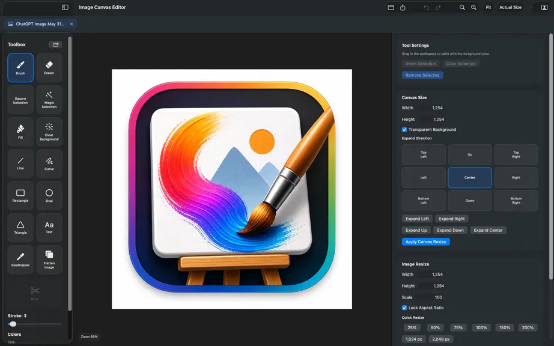This screenshot has width=554, height=346.
Task: Toggle the Transparent Background checkbox
Action: pos(404,130)
